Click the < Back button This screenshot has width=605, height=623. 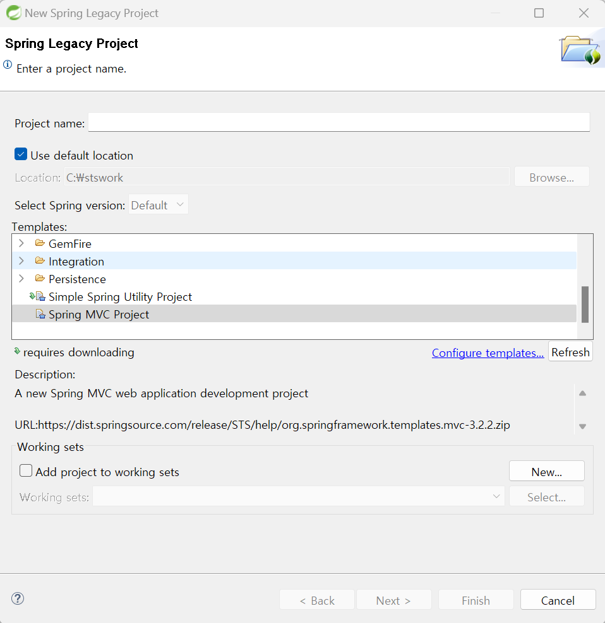pyautogui.click(x=317, y=600)
